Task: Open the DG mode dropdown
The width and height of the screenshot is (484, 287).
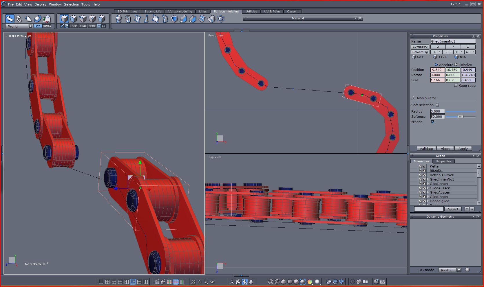Action: click(459, 270)
